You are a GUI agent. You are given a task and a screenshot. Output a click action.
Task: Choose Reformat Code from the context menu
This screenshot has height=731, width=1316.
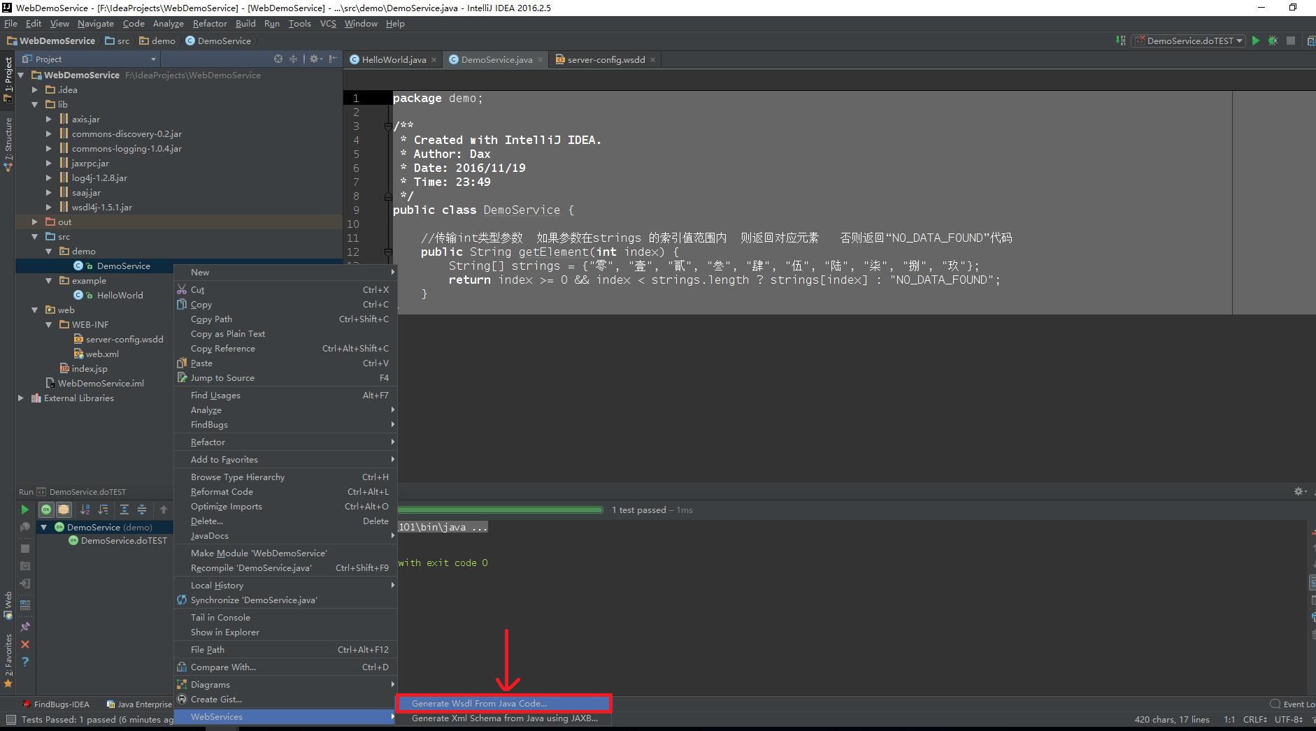(x=285, y=491)
